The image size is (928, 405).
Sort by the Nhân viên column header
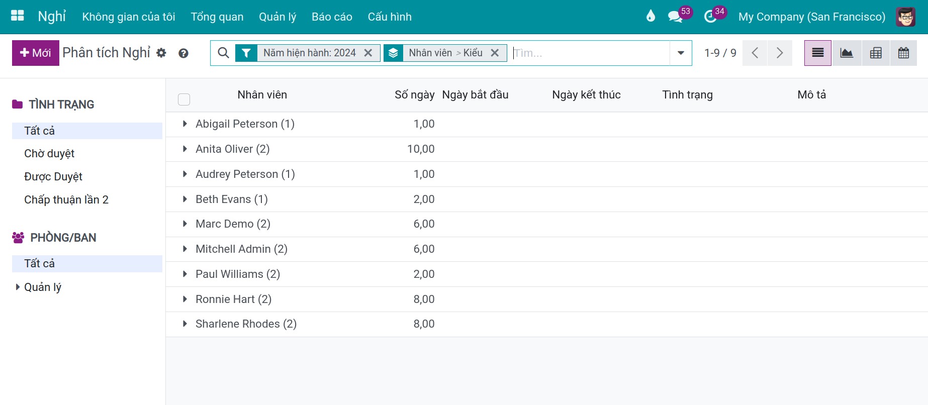pyautogui.click(x=262, y=94)
